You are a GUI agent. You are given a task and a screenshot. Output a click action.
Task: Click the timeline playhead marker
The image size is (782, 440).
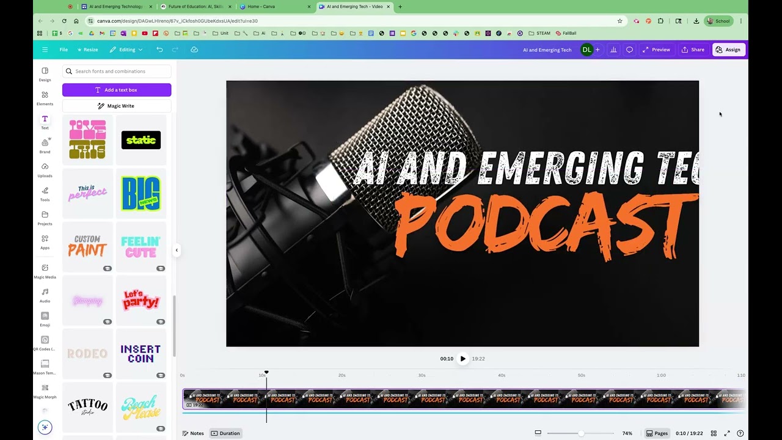266,372
